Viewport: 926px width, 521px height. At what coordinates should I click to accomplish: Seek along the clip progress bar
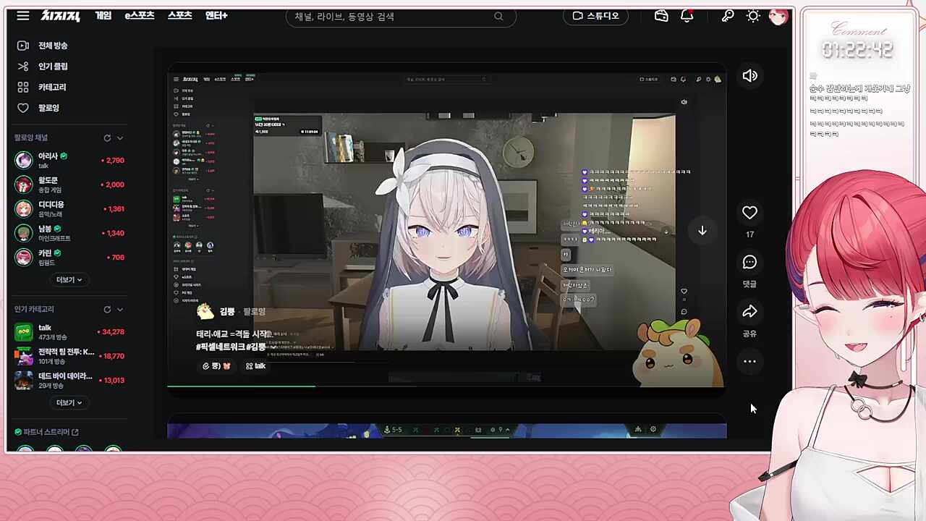(446, 386)
